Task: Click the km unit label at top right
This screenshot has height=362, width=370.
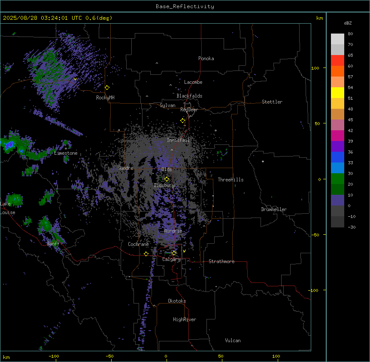Action: 319,18
